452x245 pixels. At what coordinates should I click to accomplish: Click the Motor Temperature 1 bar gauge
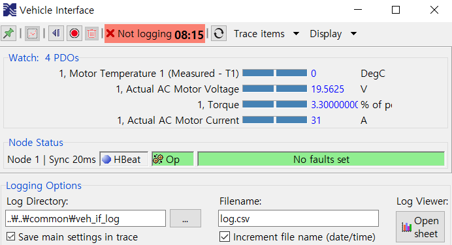click(275, 73)
